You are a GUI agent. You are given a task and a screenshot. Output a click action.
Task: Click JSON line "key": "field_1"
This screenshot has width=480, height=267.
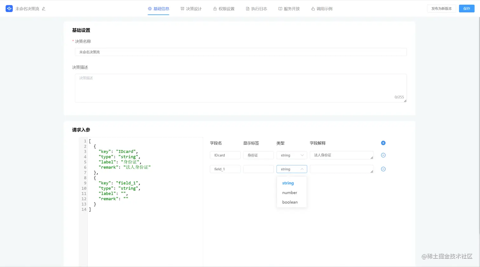[x=119, y=183]
